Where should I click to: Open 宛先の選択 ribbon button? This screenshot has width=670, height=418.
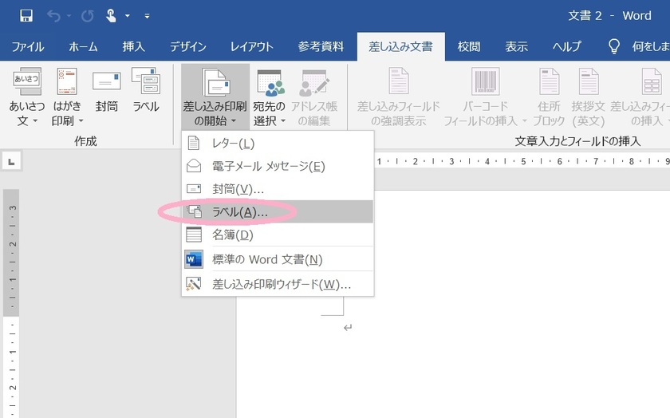click(270, 97)
